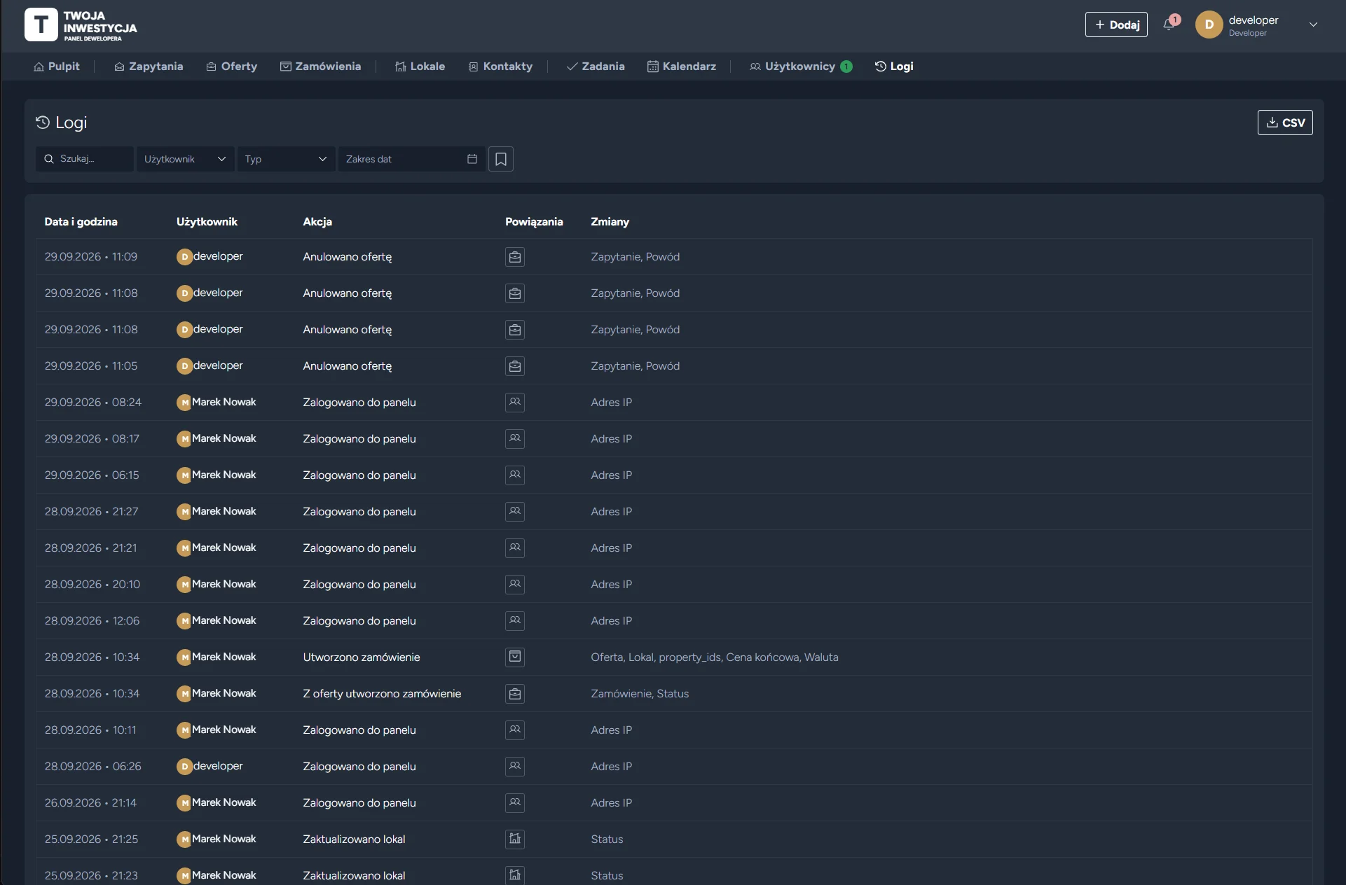Click 'Zaktualizowano lokal' in 25.09.2026 21:23 row

[x=354, y=875]
